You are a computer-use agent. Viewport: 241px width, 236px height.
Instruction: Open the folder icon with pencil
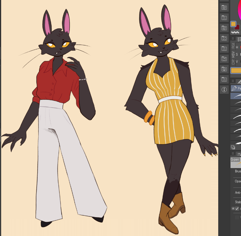click(224, 59)
